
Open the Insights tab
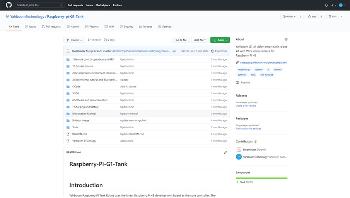click(145, 27)
